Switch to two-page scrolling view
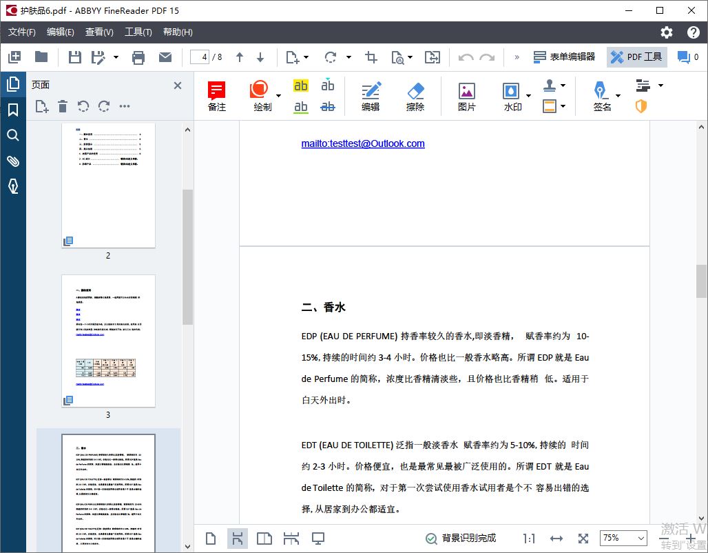Viewport: 708px width, 553px height. [x=291, y=539]
